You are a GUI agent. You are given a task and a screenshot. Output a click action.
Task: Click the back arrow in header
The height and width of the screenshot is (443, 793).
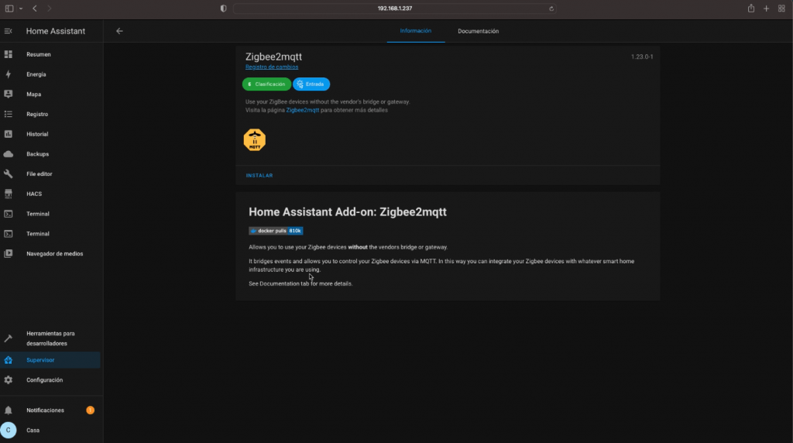[x=119, y=31]
